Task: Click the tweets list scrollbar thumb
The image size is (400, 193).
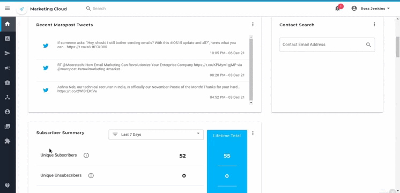Action: point(251,70)
